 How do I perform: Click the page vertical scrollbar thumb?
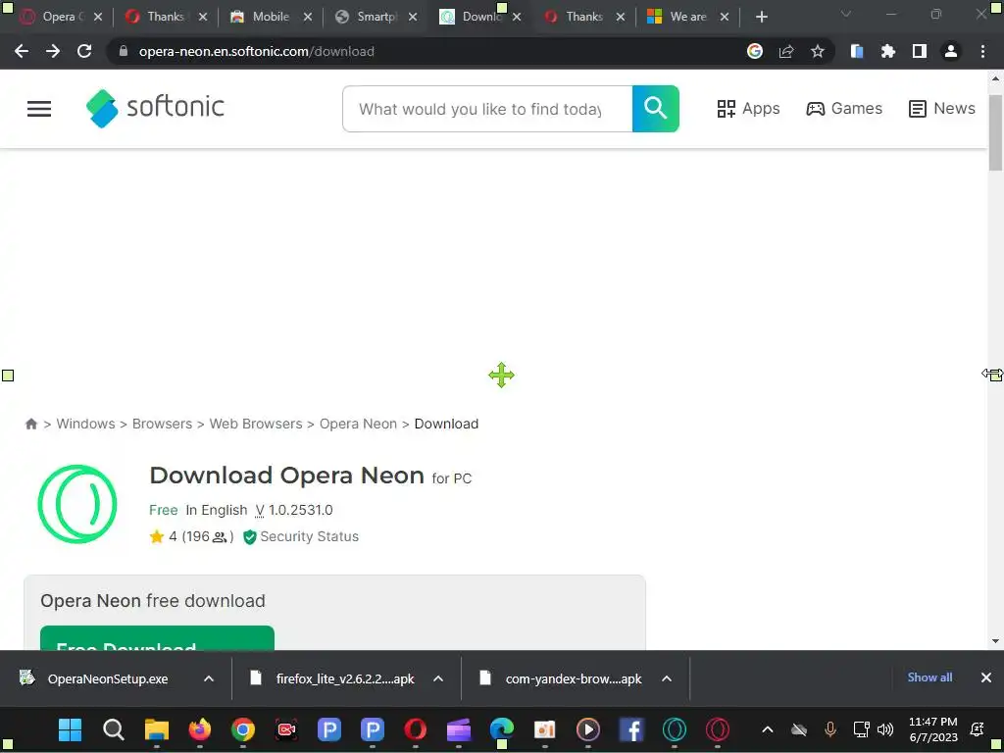[995, 132]
